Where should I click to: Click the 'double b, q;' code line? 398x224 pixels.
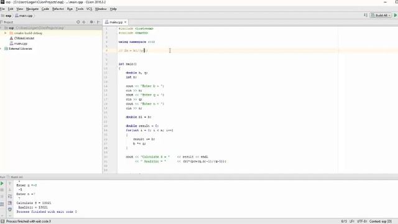tap(137, 73)
